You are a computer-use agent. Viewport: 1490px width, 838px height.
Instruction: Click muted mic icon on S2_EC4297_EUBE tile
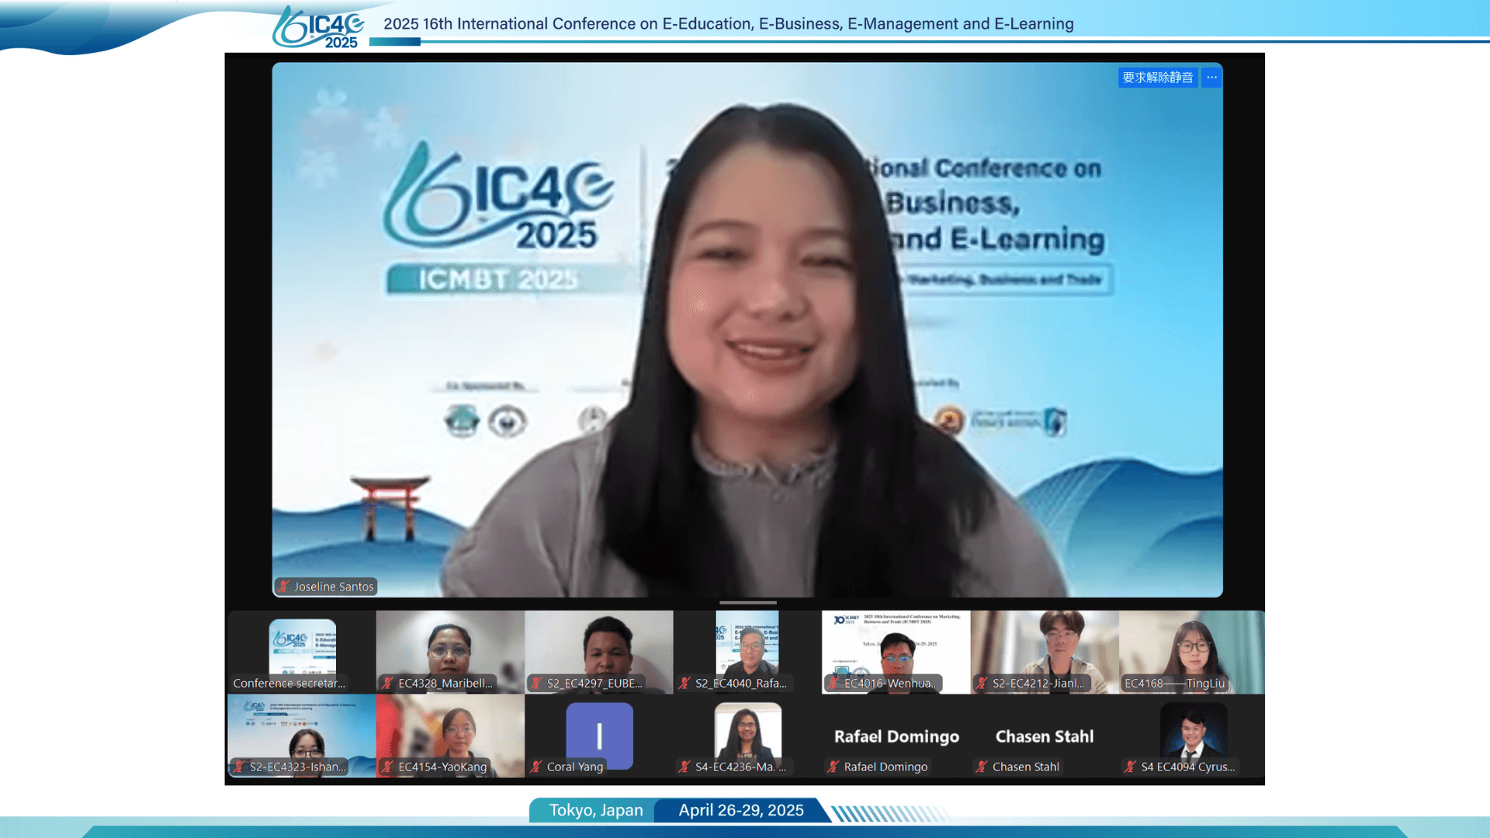(535, 684)
